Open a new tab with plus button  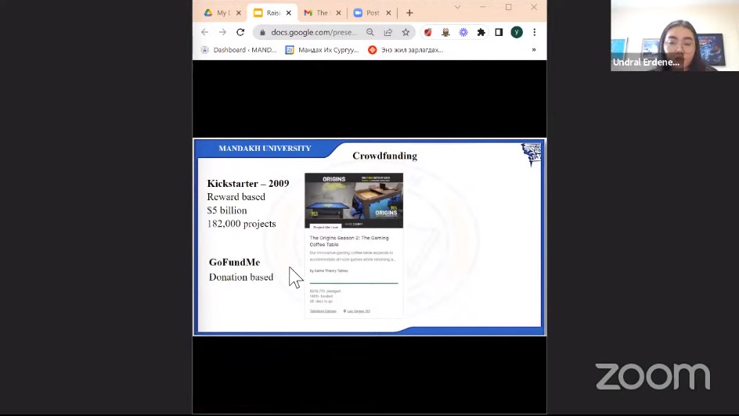click(x=409, y=13)
